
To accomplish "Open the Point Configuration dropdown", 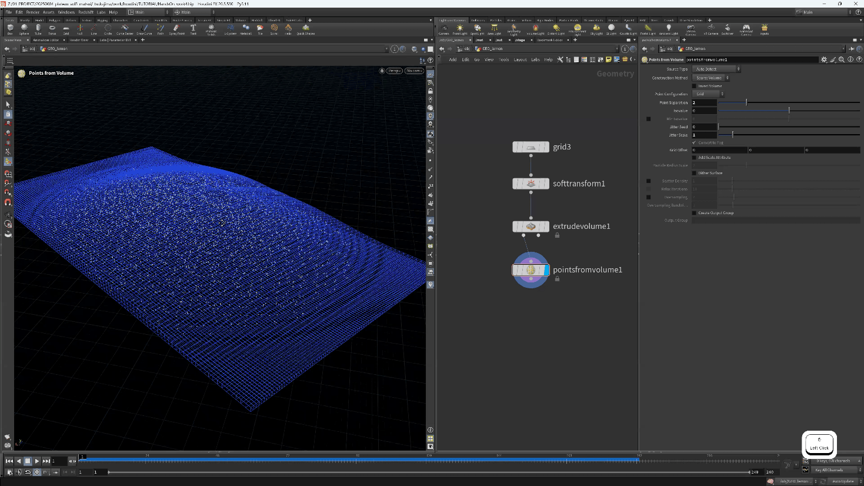I will (x=708, y=94).
